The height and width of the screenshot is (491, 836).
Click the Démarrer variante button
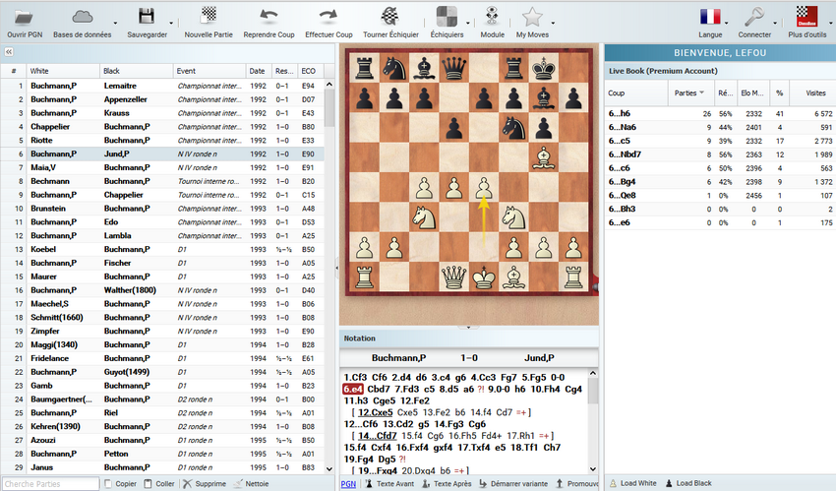[x=516, y=484]
